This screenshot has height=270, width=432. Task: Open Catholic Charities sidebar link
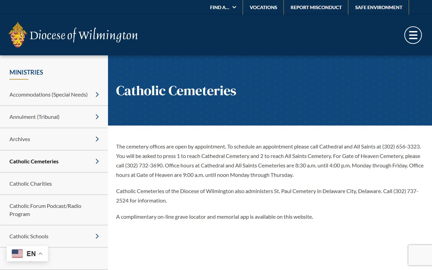click(31, 184)
